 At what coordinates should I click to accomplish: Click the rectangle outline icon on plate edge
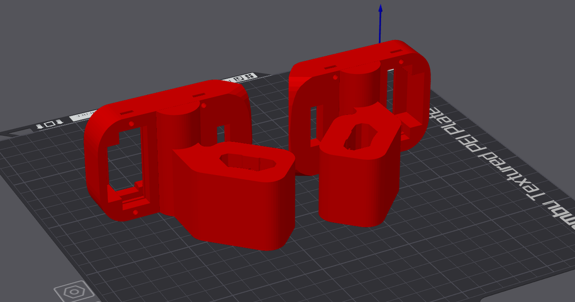point(48,125)
